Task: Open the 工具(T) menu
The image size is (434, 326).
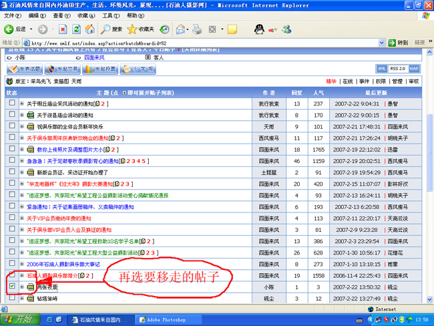Action: tap(111, 16)
